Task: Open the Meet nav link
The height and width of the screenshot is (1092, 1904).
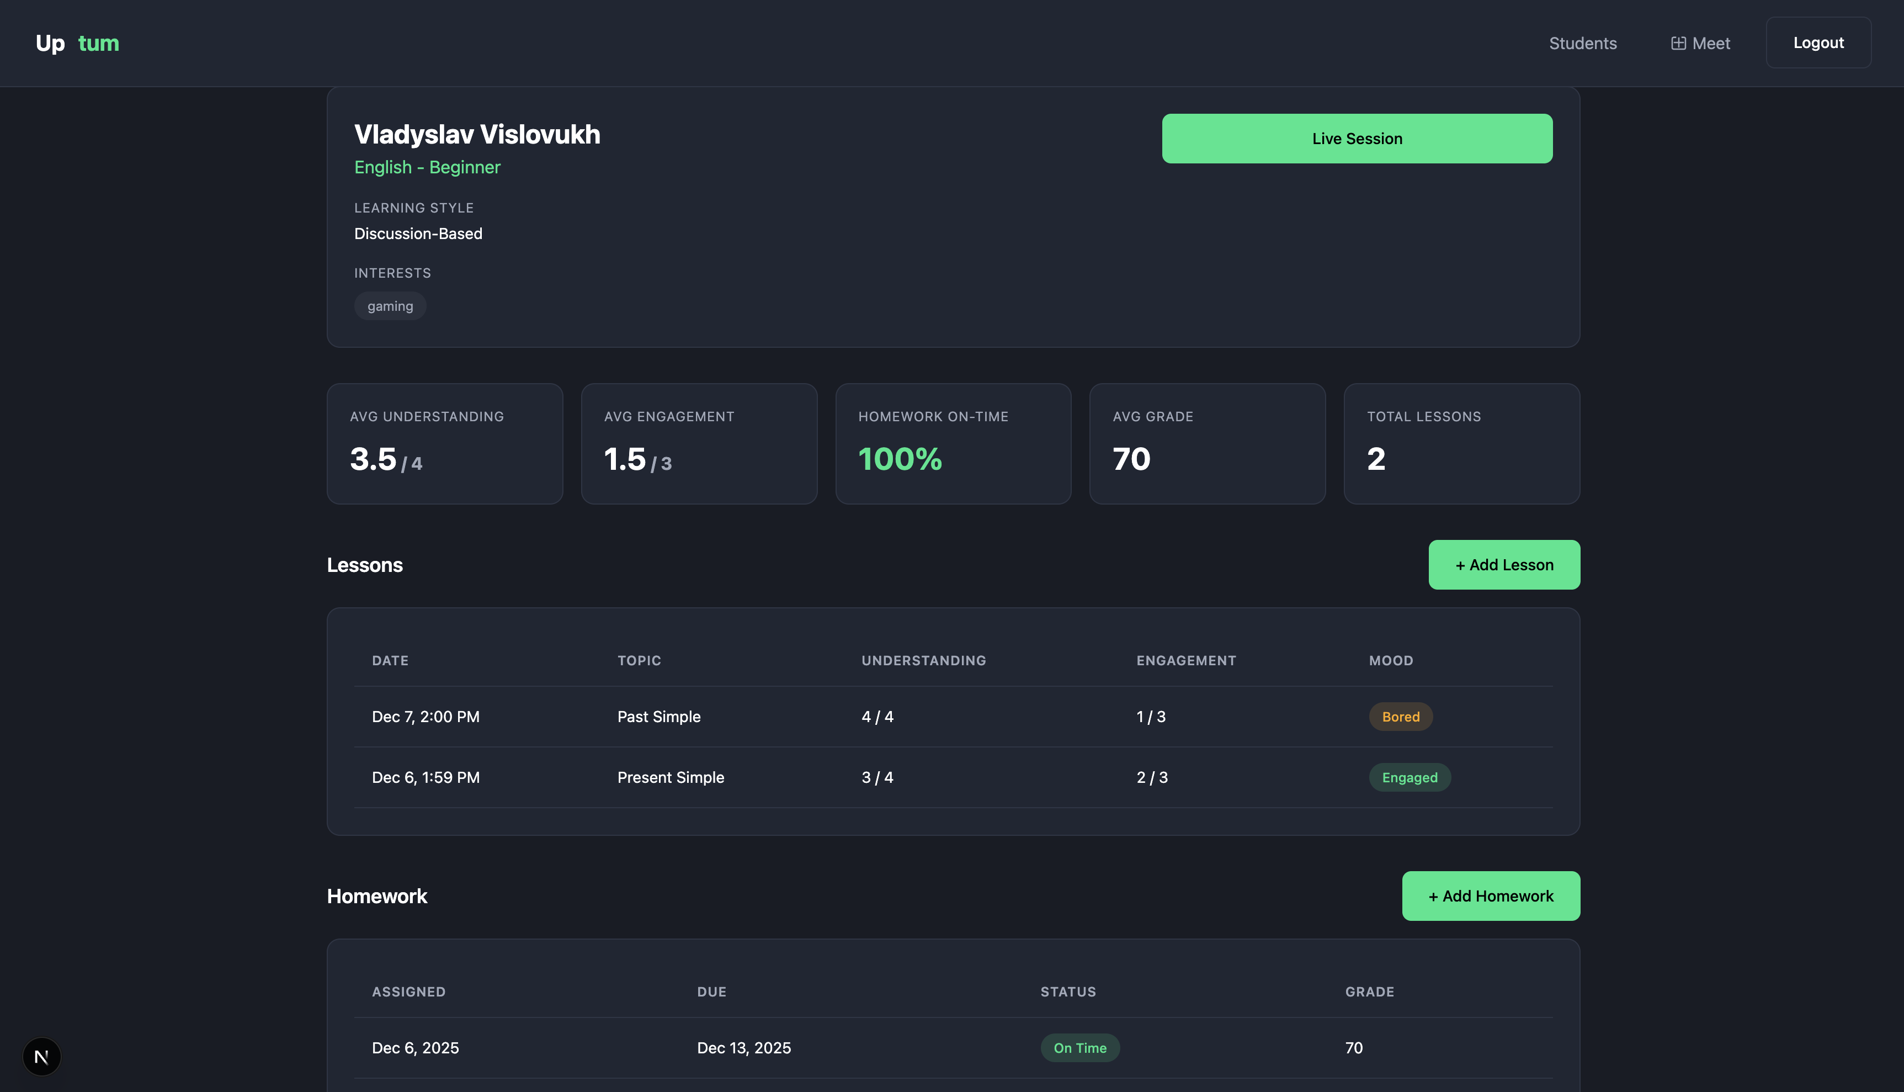Action: [x=1711, y=44]
